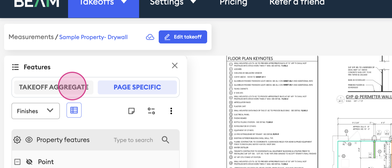Image resolution: width=392 pixels, height=168 pixels.
Task: Open the Sample Property- Drywall link
Action: coord(93,37)
